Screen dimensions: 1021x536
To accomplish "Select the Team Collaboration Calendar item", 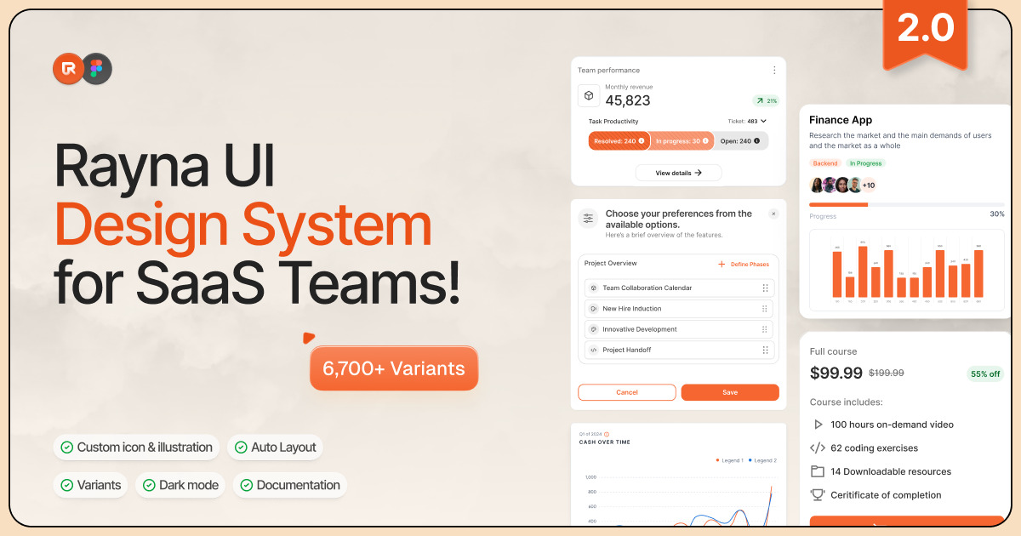I will click(647, 288).
